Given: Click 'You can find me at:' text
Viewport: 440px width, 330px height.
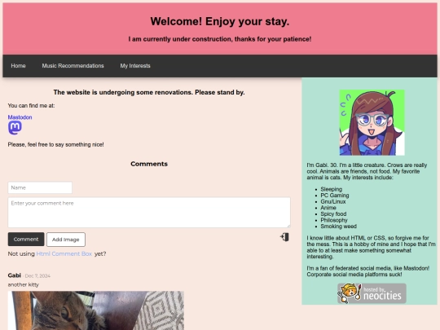Looking at the screenshot, I should 32,106.
